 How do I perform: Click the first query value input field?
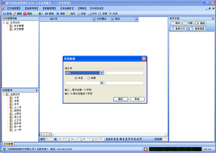click(x=124, y=73)
